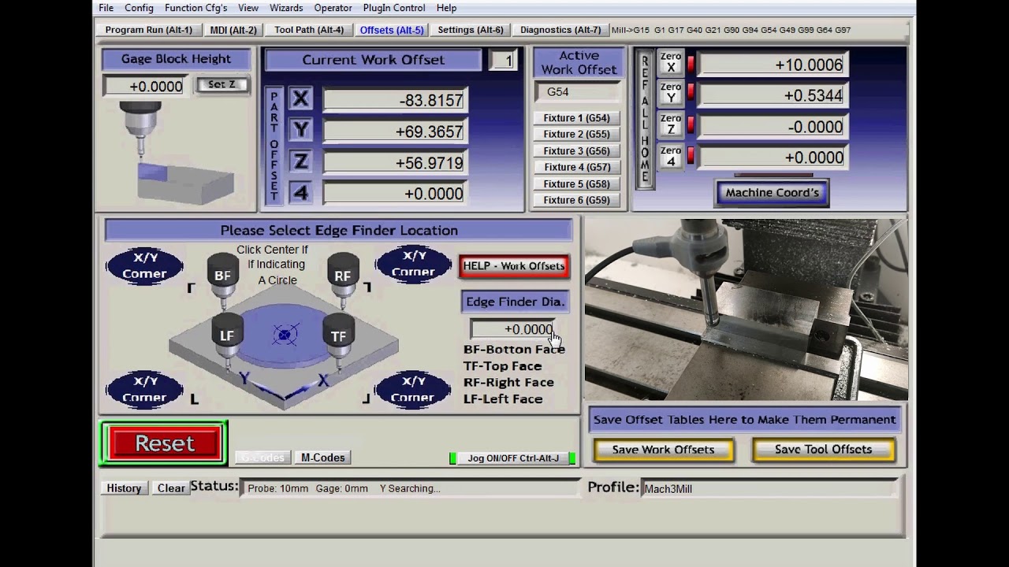Viewport: 1009px width, 567px height.
Task: Choose the bottom-left X/Y Corner oval
Action: tap(144, 389)
